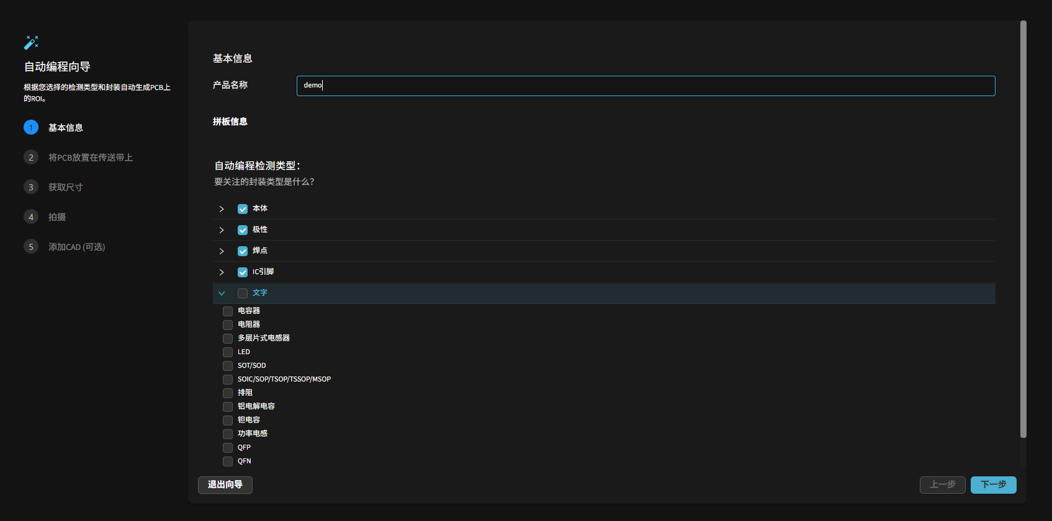The height and width of the screenshot is (521, 1052).
Task: Enable the 文字 checkbox
Action: click(243, 293)
